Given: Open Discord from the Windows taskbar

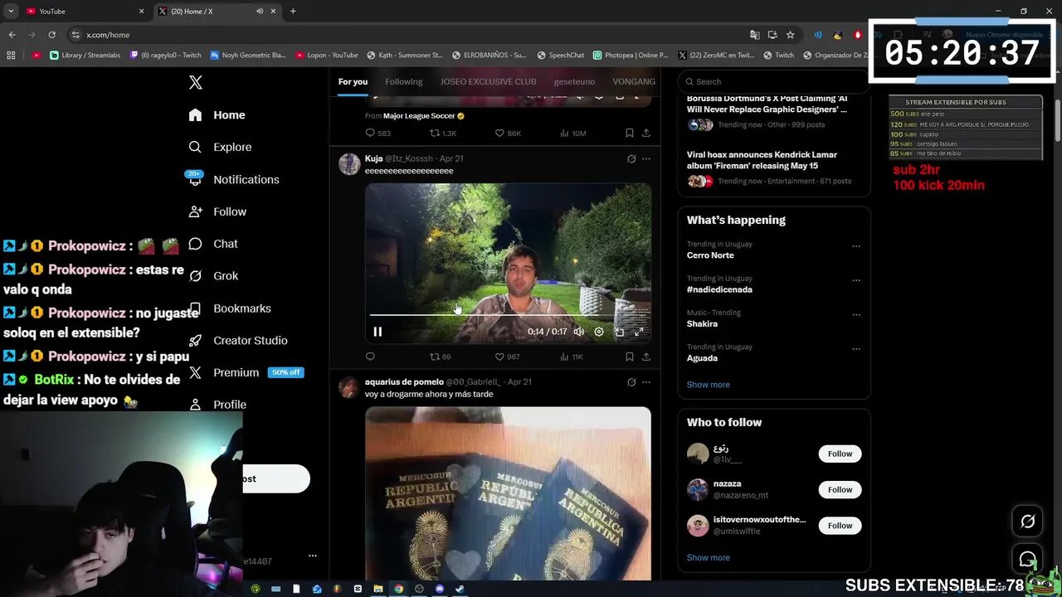Looking at the screenshot, I should (439, 589).
